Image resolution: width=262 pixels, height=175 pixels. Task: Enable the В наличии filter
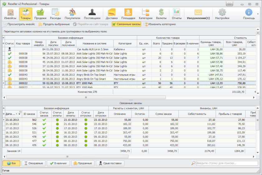point(58,163)
